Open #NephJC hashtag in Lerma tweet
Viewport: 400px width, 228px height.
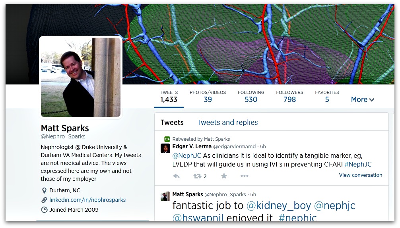[358, 165]
